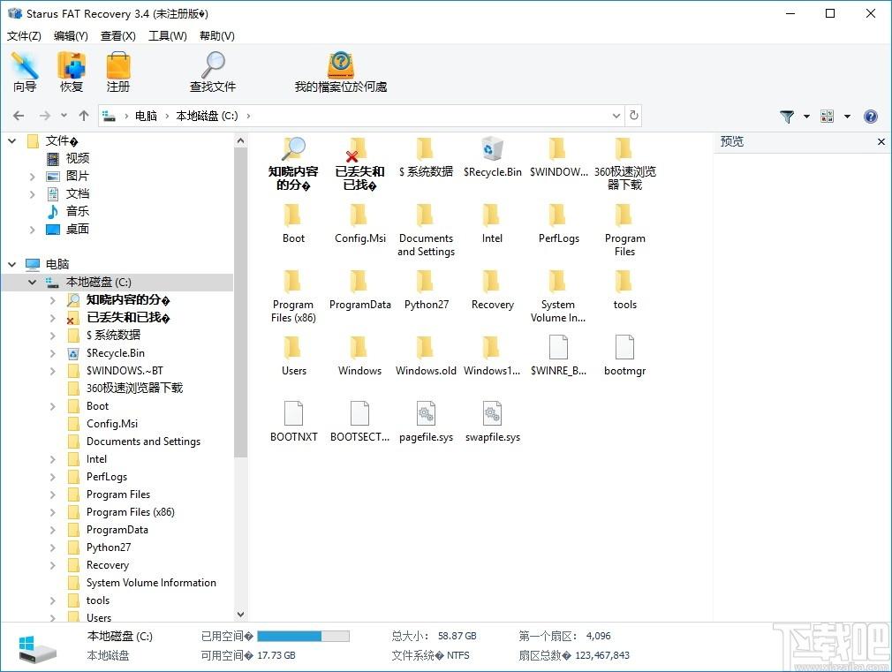Select $WINDOWS.~BT in the tree
The image size is (892, 672).
[x=125, y=370]
